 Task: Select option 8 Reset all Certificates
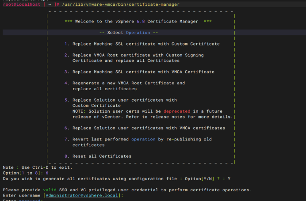98,156
